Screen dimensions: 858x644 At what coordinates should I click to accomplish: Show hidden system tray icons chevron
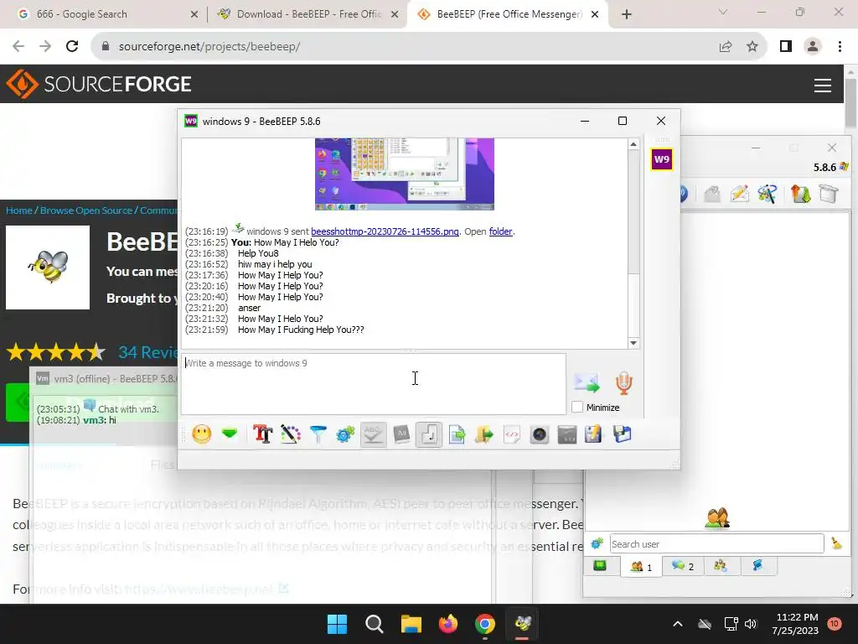pos(677,624)
